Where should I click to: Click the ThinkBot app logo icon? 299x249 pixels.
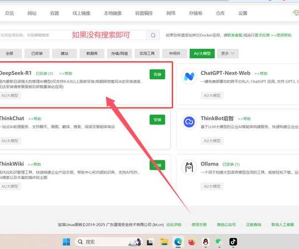point(189,122)
